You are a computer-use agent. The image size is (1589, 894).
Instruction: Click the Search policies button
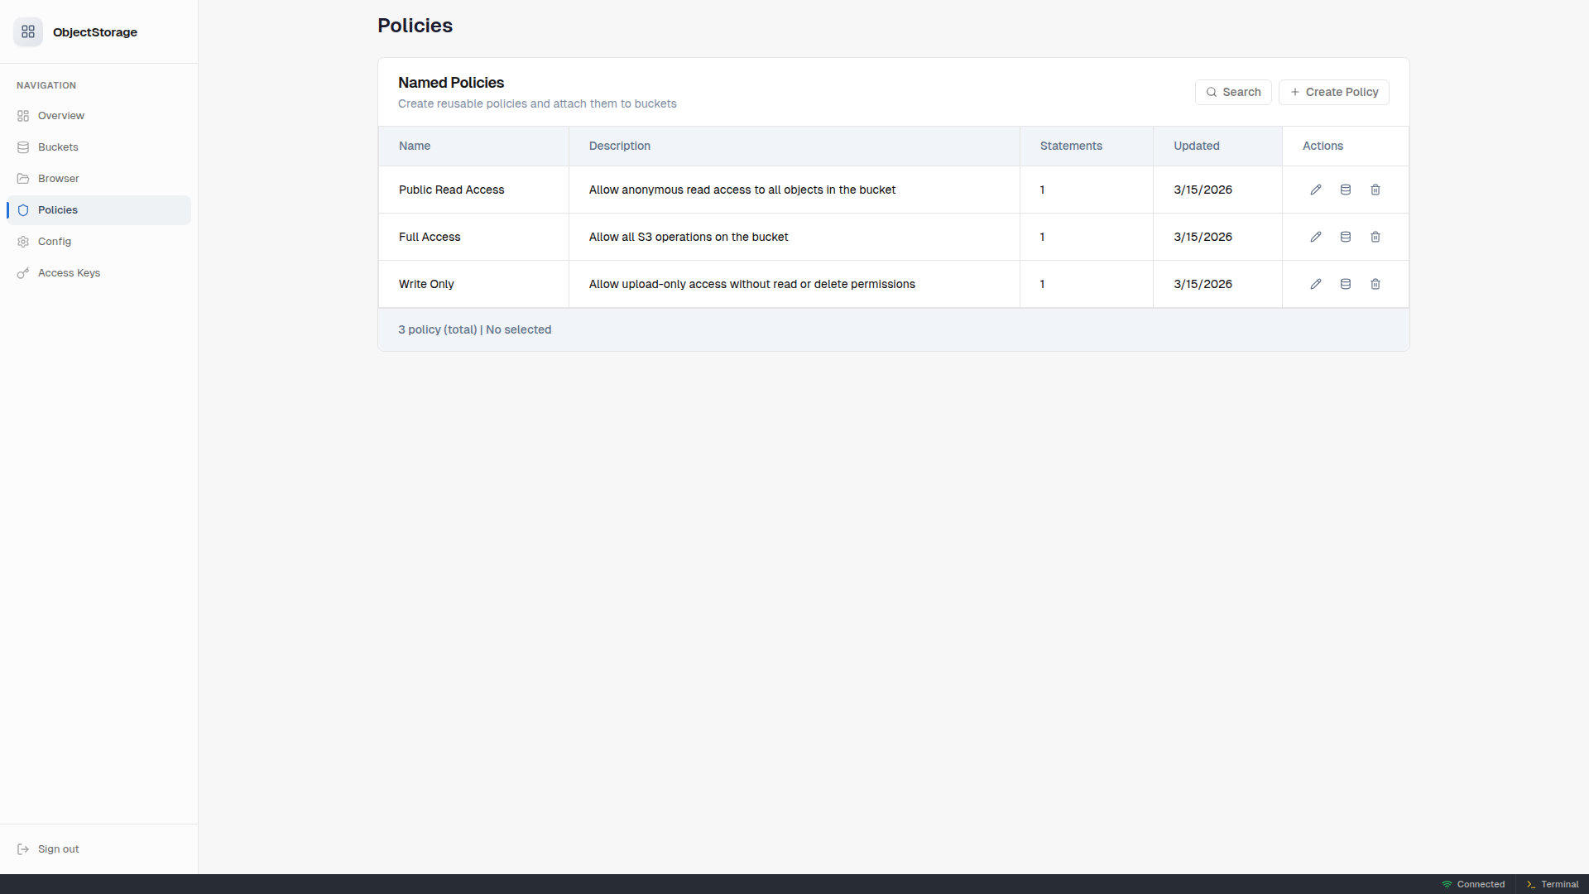coord(1232,92)
